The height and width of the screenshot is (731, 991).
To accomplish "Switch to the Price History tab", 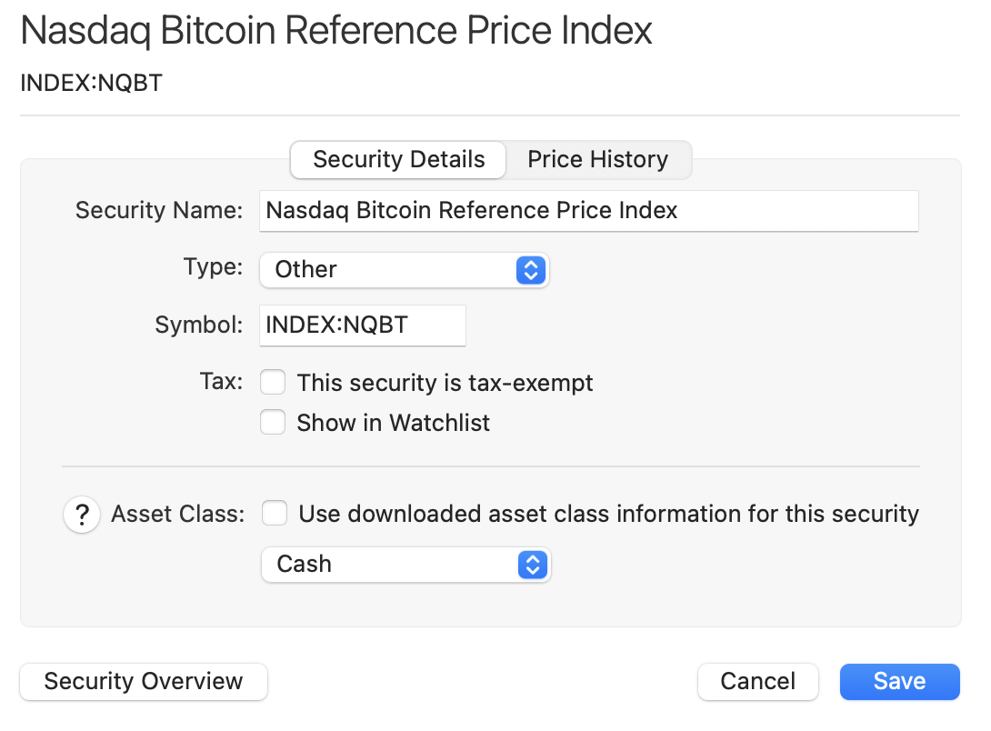I will [x=597, y=160].
